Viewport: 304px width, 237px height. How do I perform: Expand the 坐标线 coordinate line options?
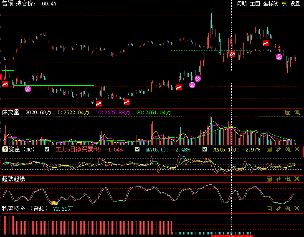271,4
